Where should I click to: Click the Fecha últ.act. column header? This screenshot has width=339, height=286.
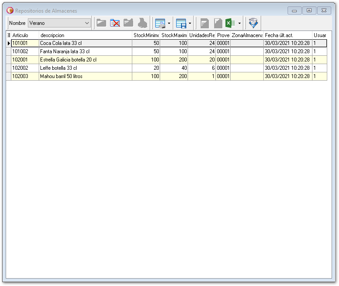point(288,35)
